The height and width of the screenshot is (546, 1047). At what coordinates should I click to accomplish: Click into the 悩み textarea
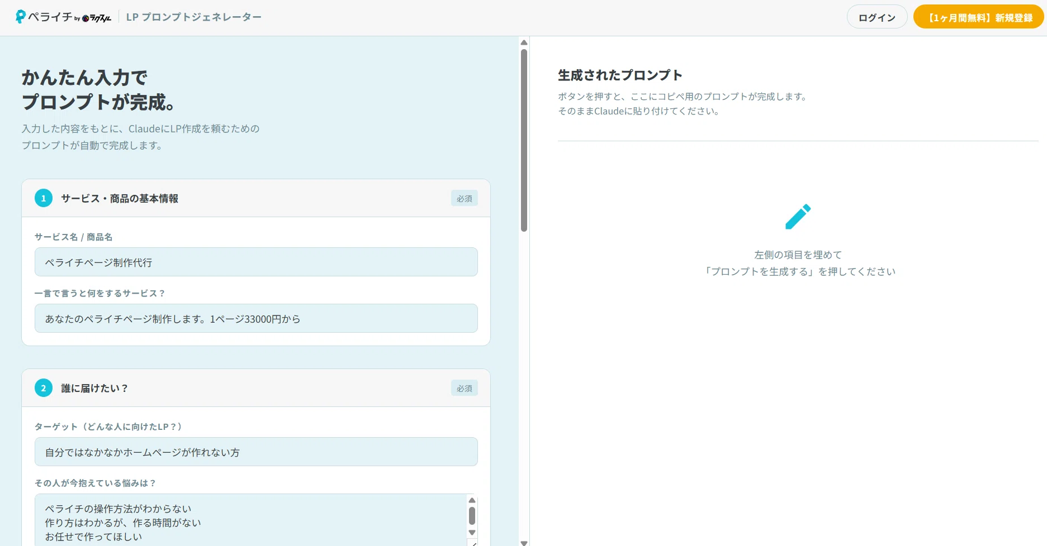click(250, 520)
